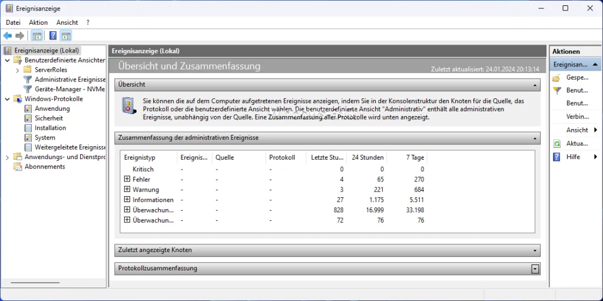Click the Fehler 7 Tage value 270
Viewport: 603px width, 301px height.
tap(419, 180)
